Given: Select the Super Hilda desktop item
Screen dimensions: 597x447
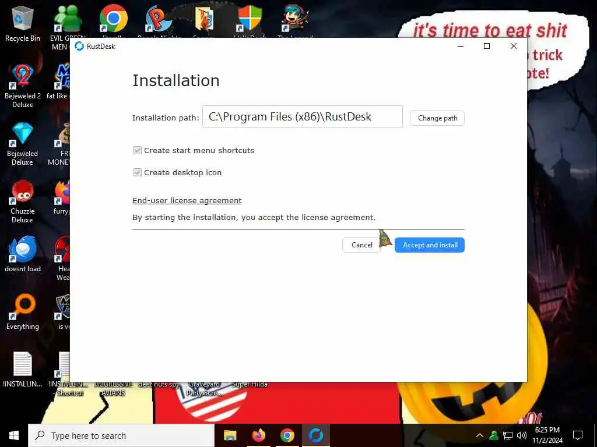Looking at the screenshot, I should pyautogui.click(x=250, y=384).
